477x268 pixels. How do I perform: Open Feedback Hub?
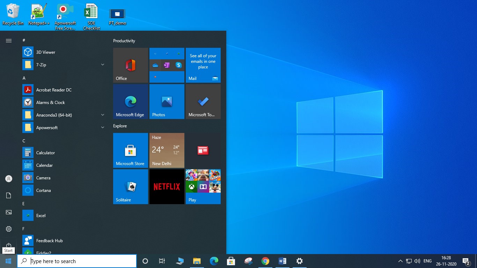(64, 241)
